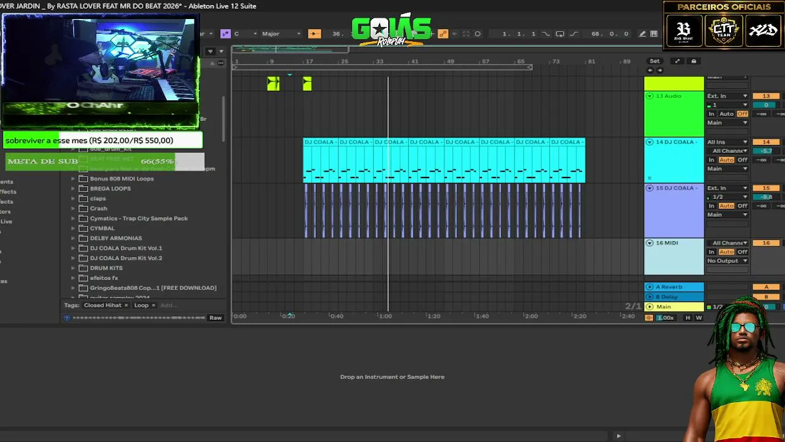Expand the BREGA LOOPS folder
The height and width of the screenshot is (442, 785).
pyautogui.click(x=73, y=188)
